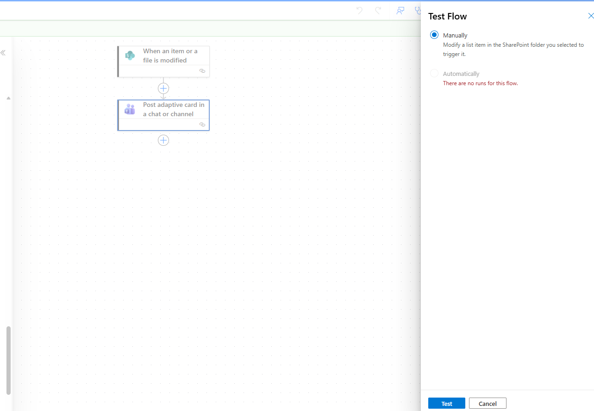This screenshot has width=594, height=411.
Task: Add a new step below the Teams action
Action: click(163, 140)
